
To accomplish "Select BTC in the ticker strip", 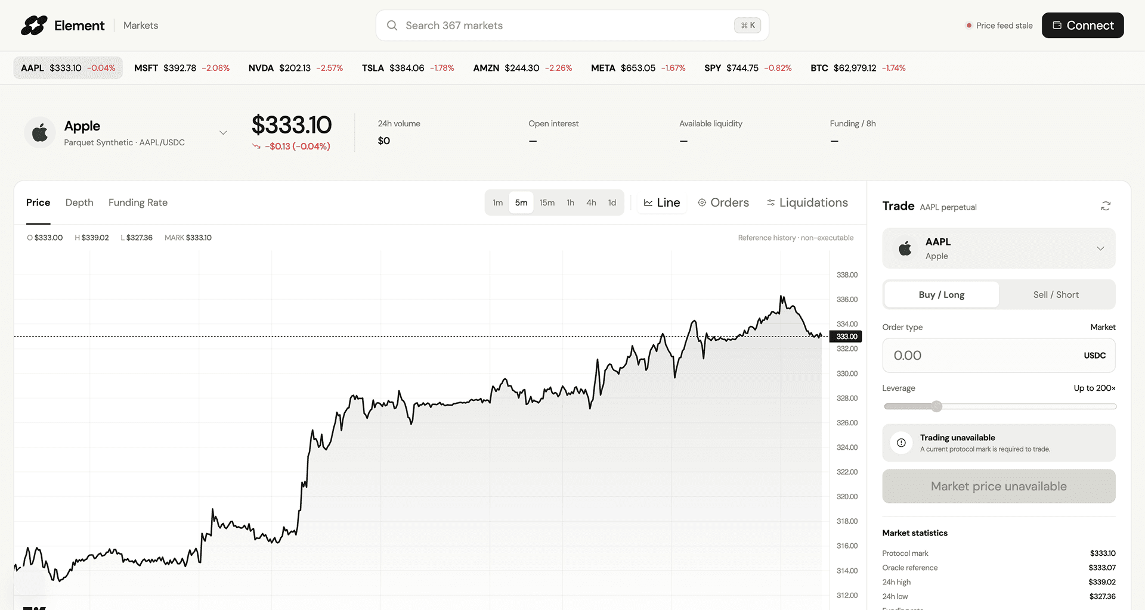I will click(858, 68).
